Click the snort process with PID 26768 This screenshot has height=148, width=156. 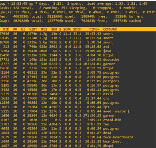click(78, 42)
